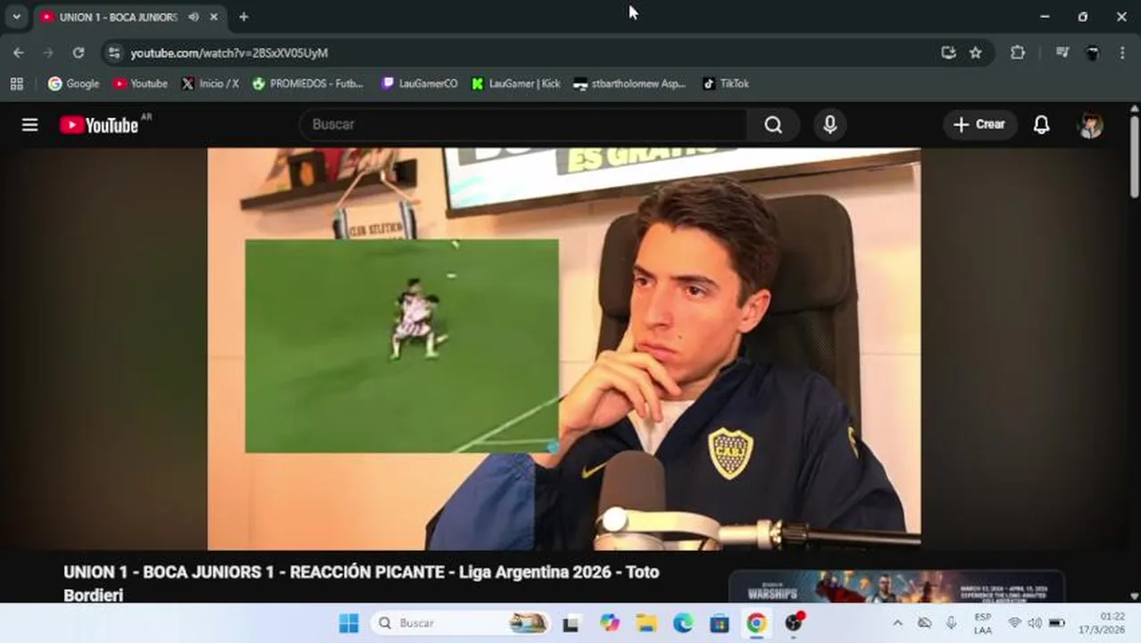The width and height of the screenshot is (1141, 643).
Task: Open the Warships ad banner
Action: click(x=896, y=587)
